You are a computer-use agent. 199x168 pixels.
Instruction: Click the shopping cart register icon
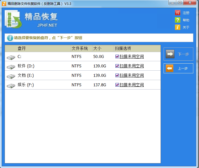click(x=177, y=13)
